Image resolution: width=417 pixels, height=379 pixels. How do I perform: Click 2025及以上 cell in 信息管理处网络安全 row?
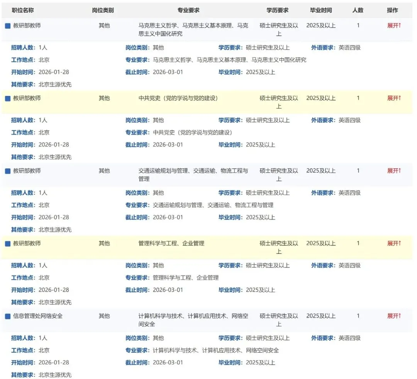coord(321,316)
